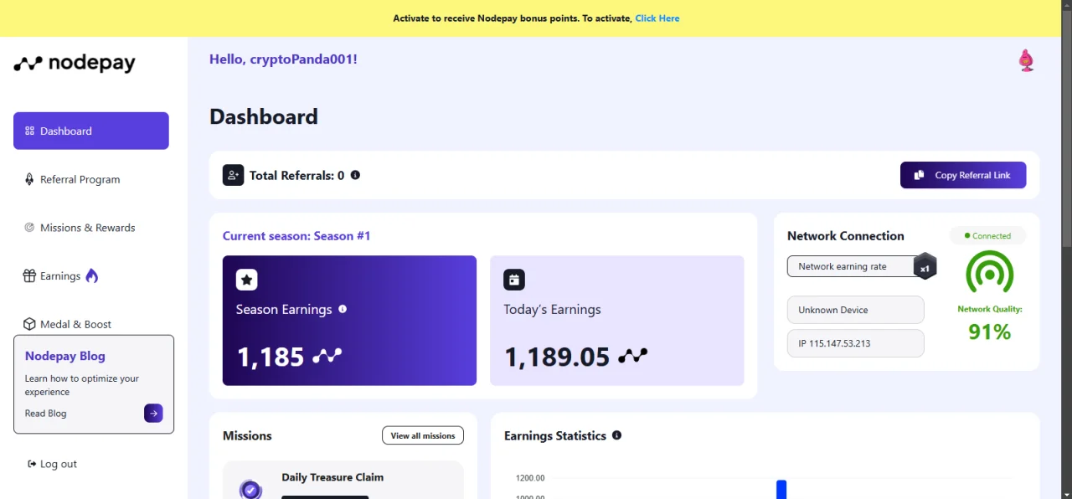Show Earnings Statistics info tooltip

[617, 435]
